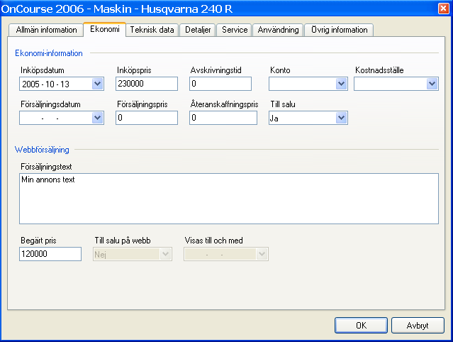453x342 pixels.
Task: Click the Begärt pris field showing 120000
Action: (50, 254)
